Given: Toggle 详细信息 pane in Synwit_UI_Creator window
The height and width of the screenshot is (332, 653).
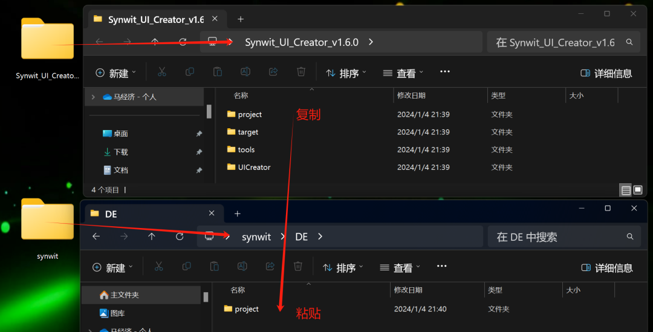Looking at the screenshot, I should (x=606, y=73).
